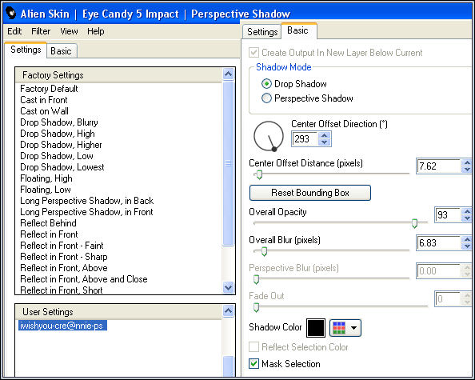This screenshot has height=380, width=475.
Task: Switch to the left Settings tab
Action: tap(26, 50)
